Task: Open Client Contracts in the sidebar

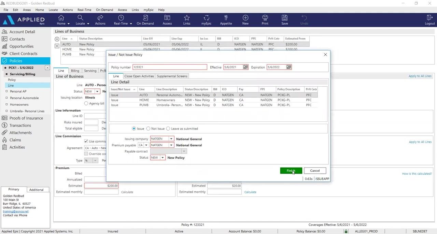Action: click(23, 54)
